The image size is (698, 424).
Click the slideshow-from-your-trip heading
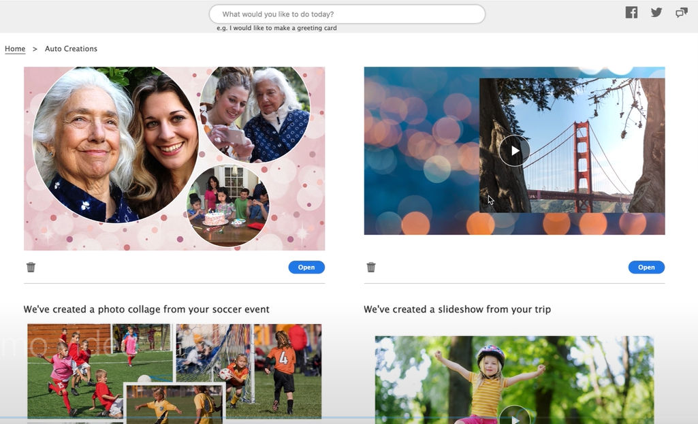(457, 309)
